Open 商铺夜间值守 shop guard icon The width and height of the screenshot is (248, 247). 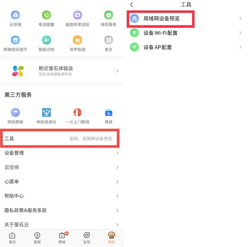pyautogui.click(x=15, y=40)
